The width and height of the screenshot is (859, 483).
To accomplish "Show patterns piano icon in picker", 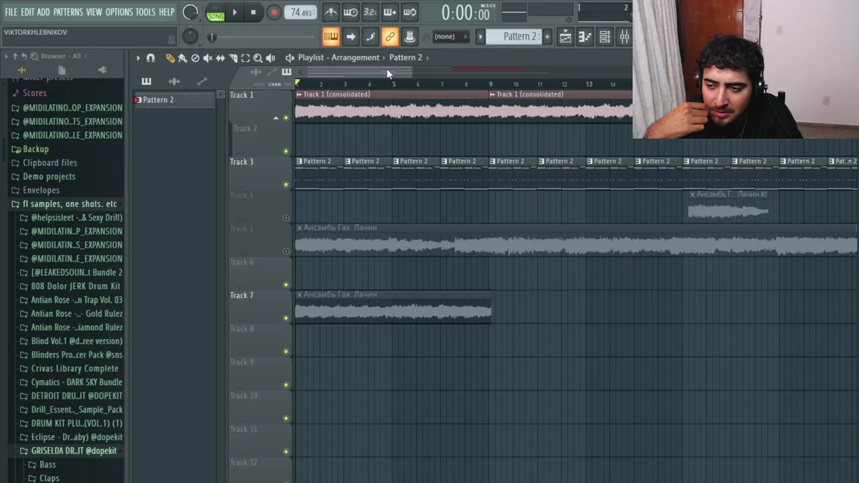I will [146, 81].
